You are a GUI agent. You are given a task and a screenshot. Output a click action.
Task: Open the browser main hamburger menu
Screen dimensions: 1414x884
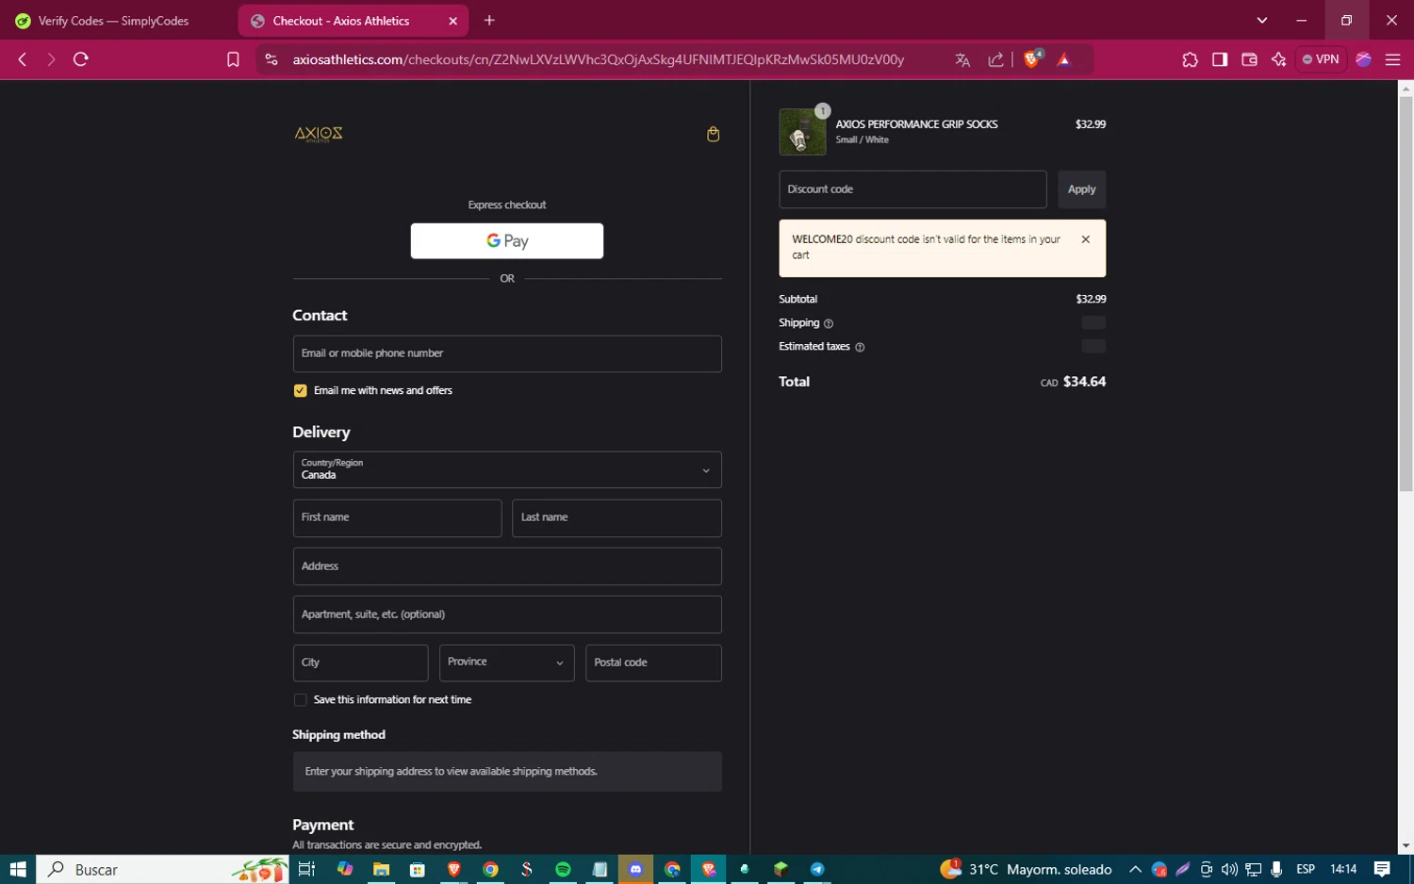click(x=1392, y=59)
